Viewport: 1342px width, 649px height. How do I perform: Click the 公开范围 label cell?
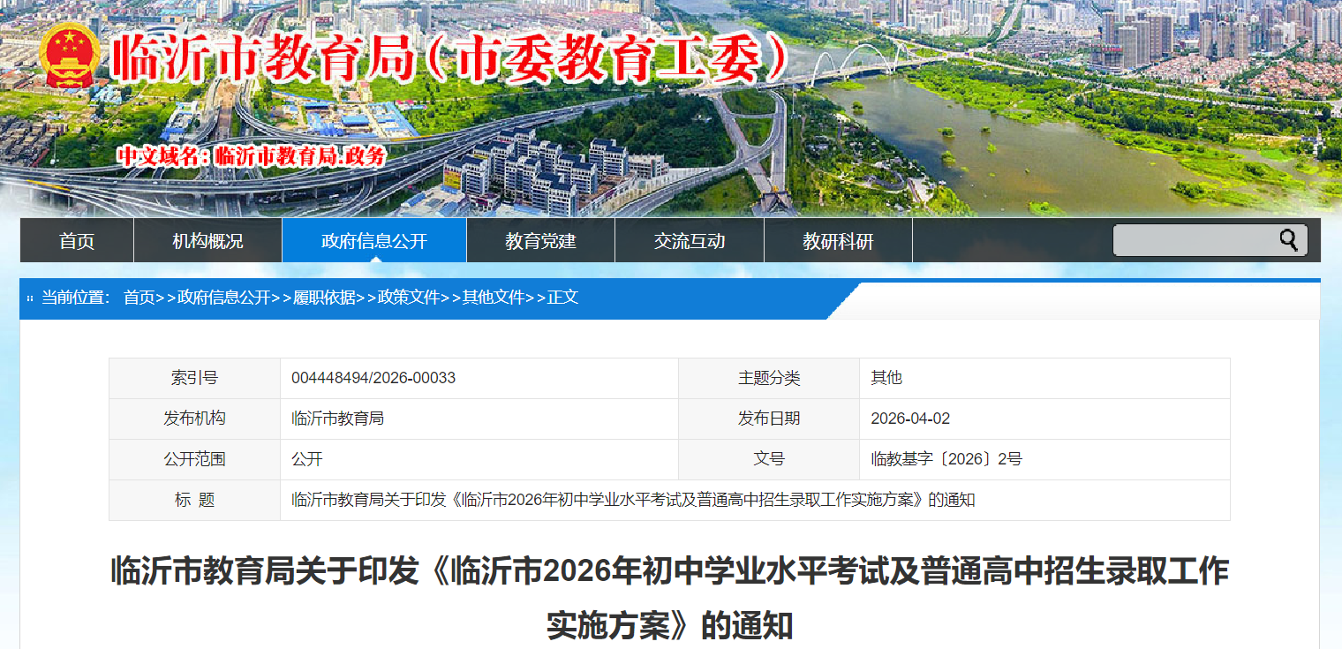[194, 459]
